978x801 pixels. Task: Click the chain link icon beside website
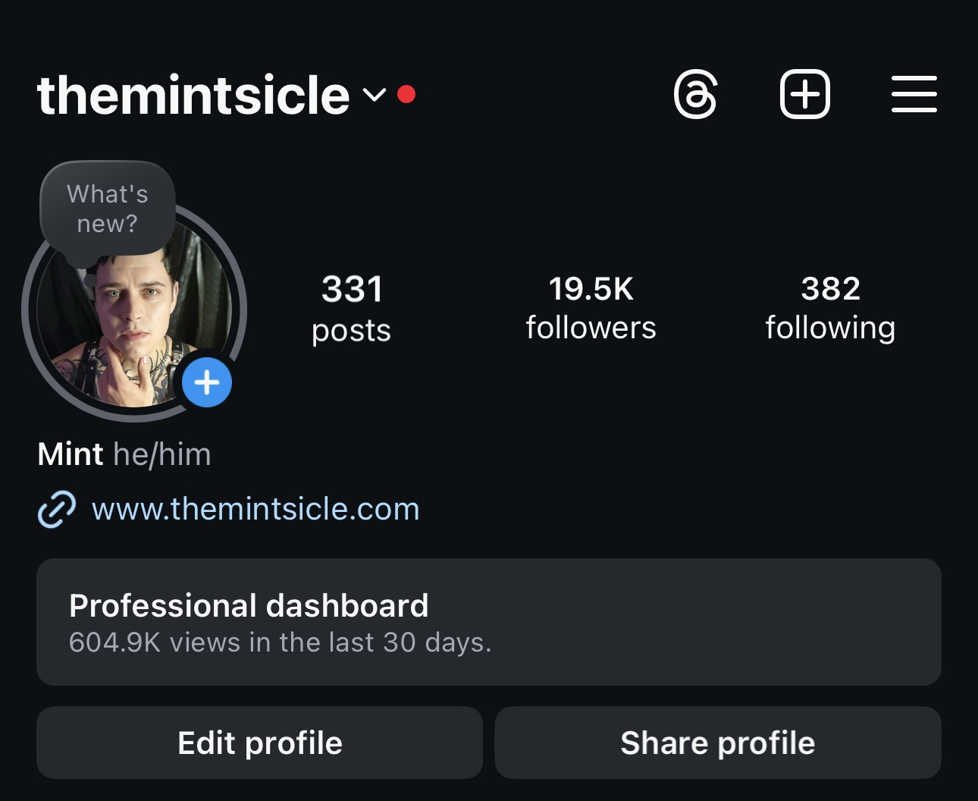click(57, 509)
